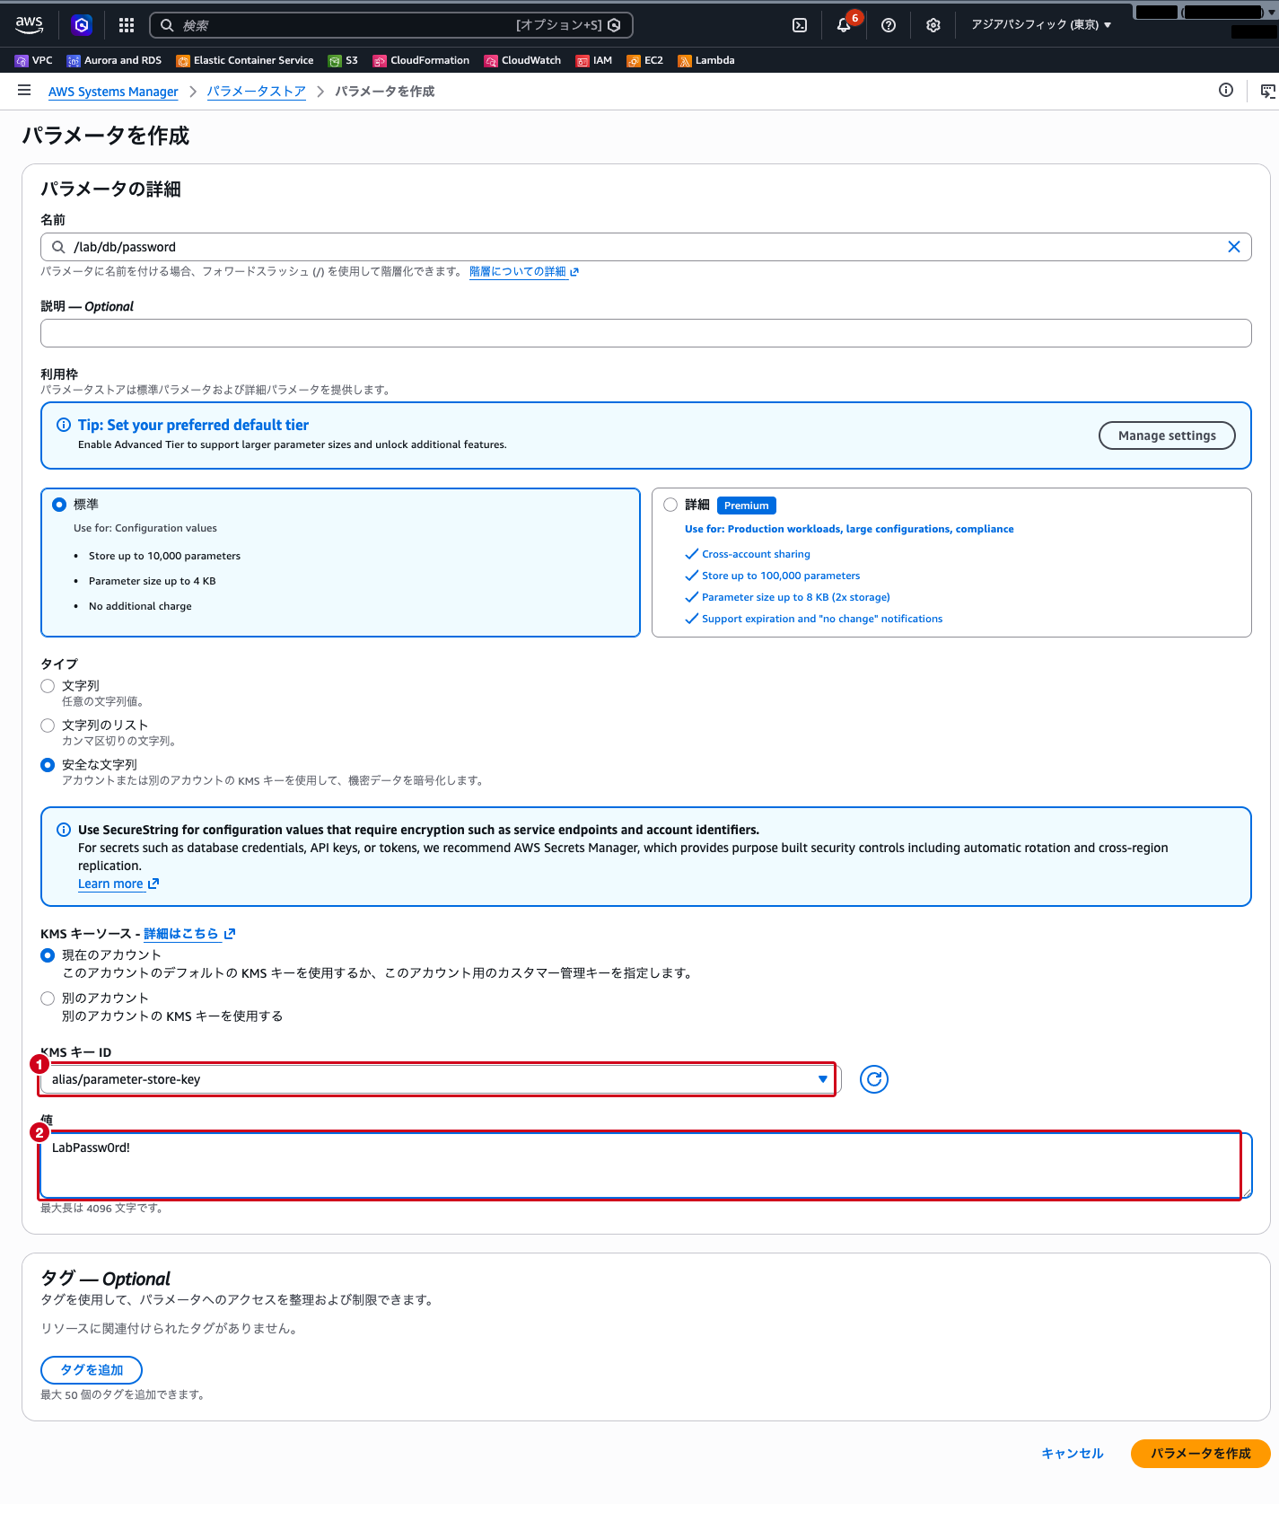1279x1539 pixels.
Task: Open the notifications bell
Action: coord(844,25)
